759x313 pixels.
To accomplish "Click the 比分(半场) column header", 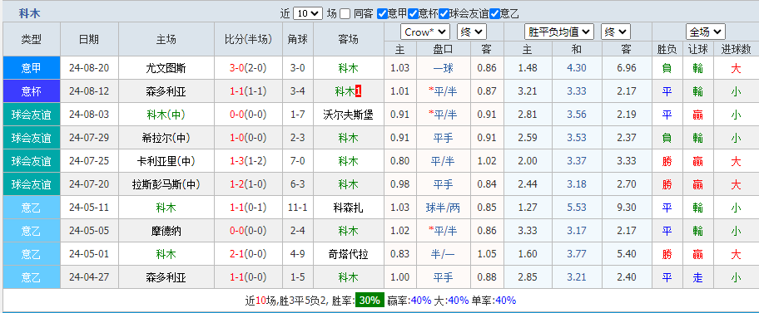I will (x=248, y=40).
